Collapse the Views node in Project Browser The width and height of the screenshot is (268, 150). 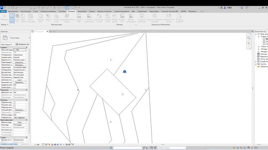[256, 34]
